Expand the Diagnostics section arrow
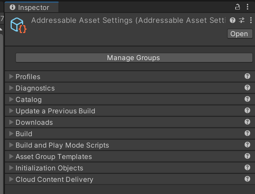255x194 pixels. point(11,88)
